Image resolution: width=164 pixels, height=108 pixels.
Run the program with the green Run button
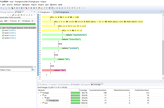click(22, 8)
